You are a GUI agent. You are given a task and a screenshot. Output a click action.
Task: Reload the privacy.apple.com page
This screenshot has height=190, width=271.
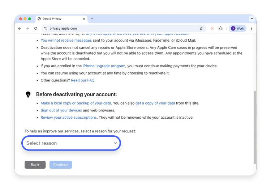click(36, 28)
